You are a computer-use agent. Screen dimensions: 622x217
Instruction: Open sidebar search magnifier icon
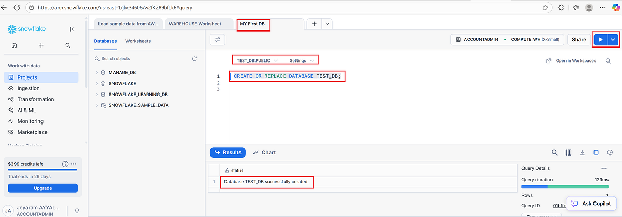[68, 45]
